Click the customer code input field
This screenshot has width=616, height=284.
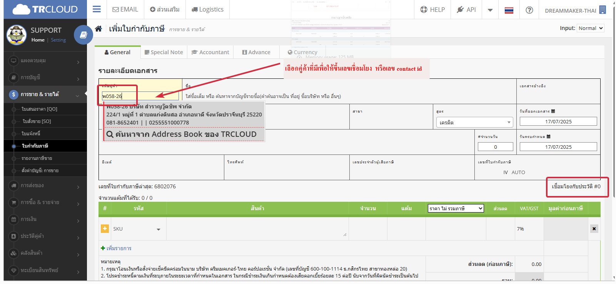coord(140,96)
